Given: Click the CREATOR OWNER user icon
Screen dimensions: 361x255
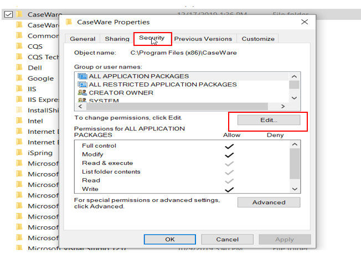Looking at the screenshot, I should click(x=82, y=93).
